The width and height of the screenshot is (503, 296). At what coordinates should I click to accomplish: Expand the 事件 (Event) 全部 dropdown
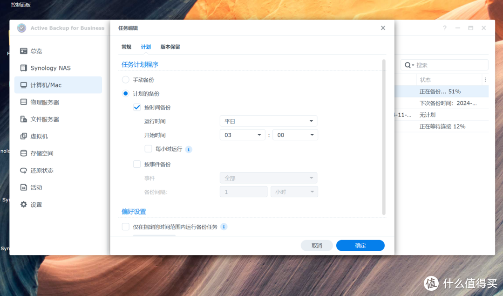point(268,178)
